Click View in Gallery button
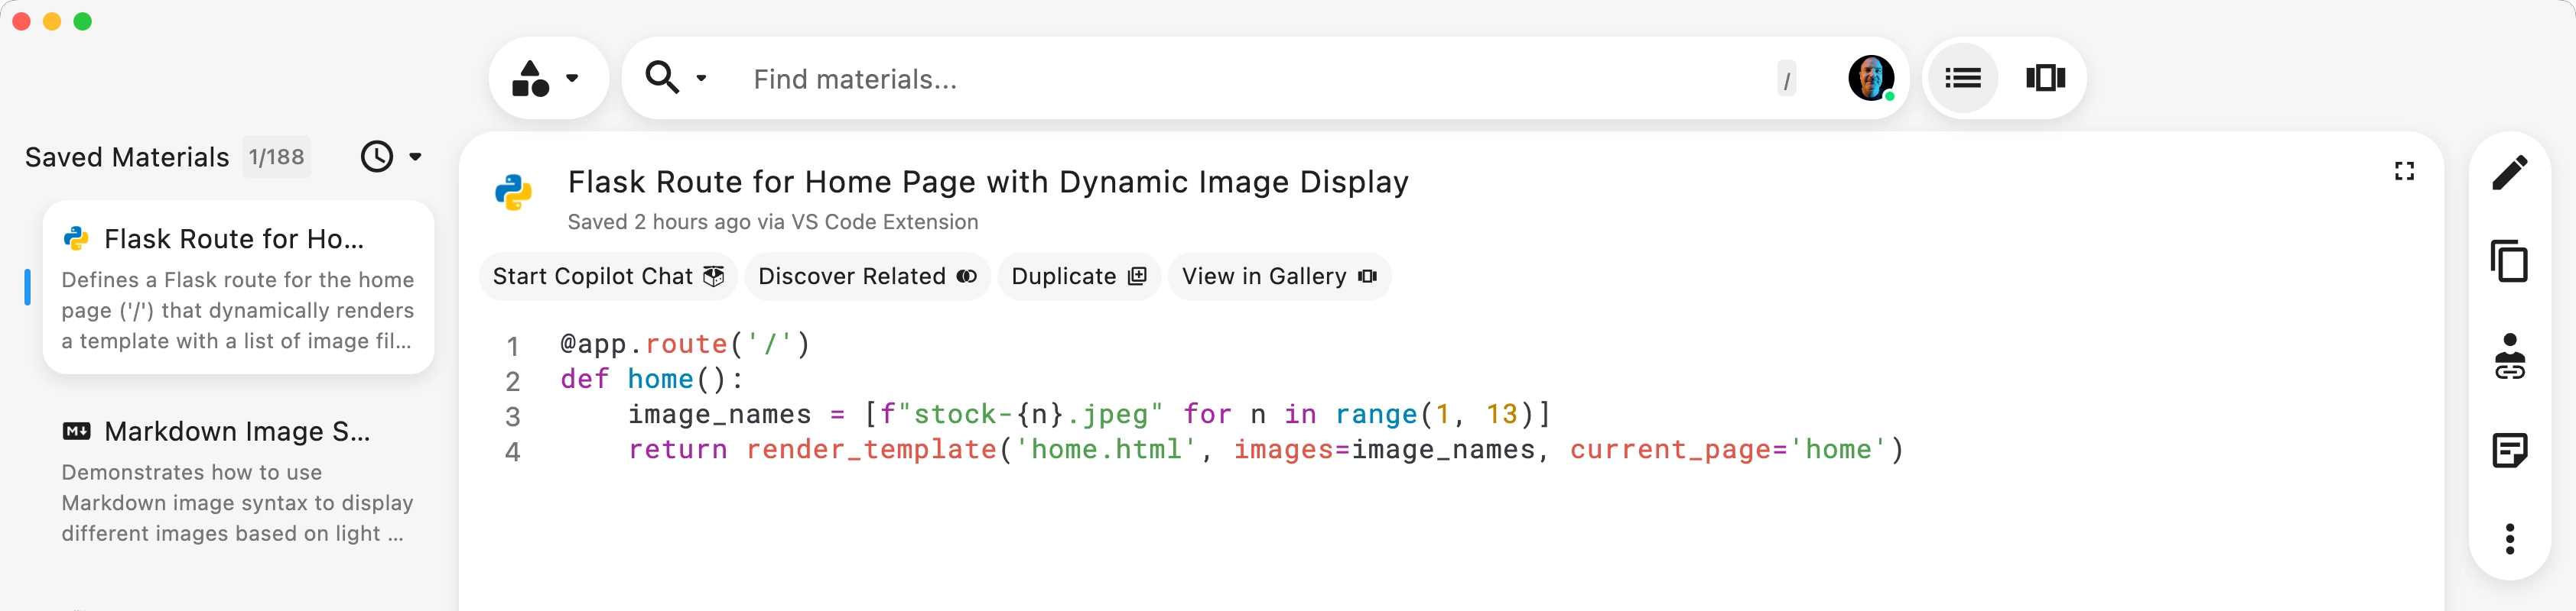 [x=1278, y=276]
